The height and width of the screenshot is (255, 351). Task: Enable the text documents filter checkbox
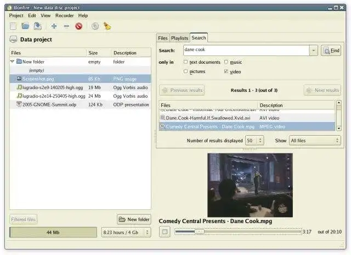(185, 62)
